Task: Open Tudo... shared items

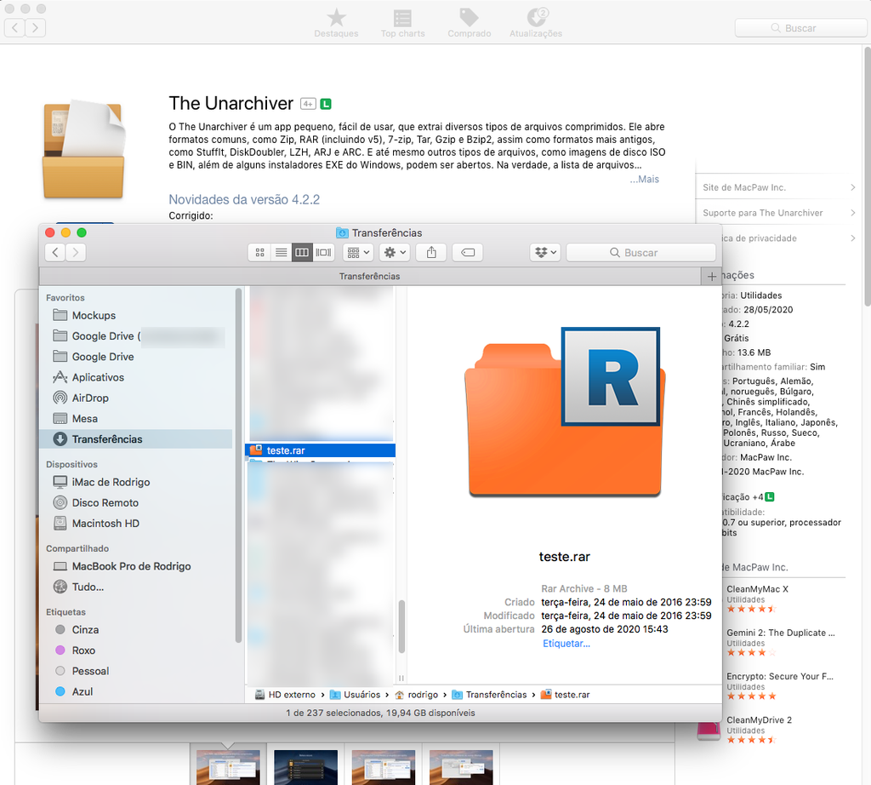Action: pos(136,587)
